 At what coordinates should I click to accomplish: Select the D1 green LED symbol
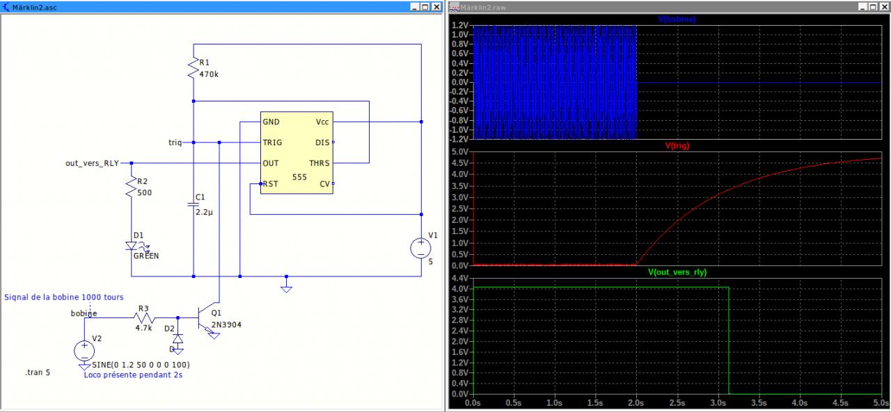132,246
